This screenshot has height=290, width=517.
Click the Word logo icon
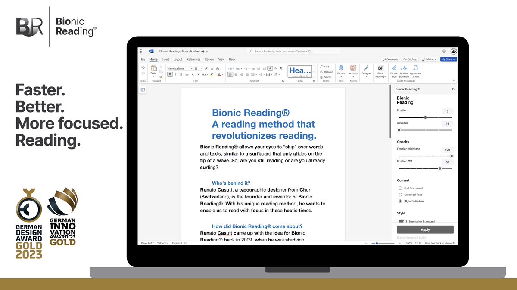(151, 51)
